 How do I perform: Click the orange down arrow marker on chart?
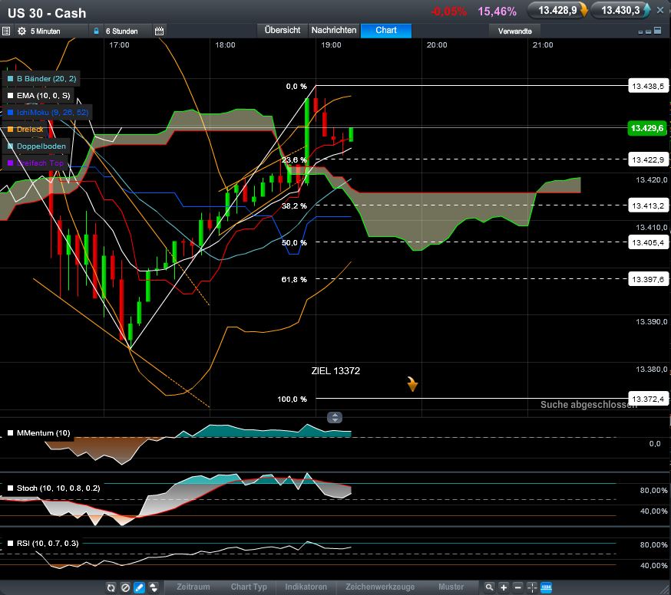tap(412, 384)
